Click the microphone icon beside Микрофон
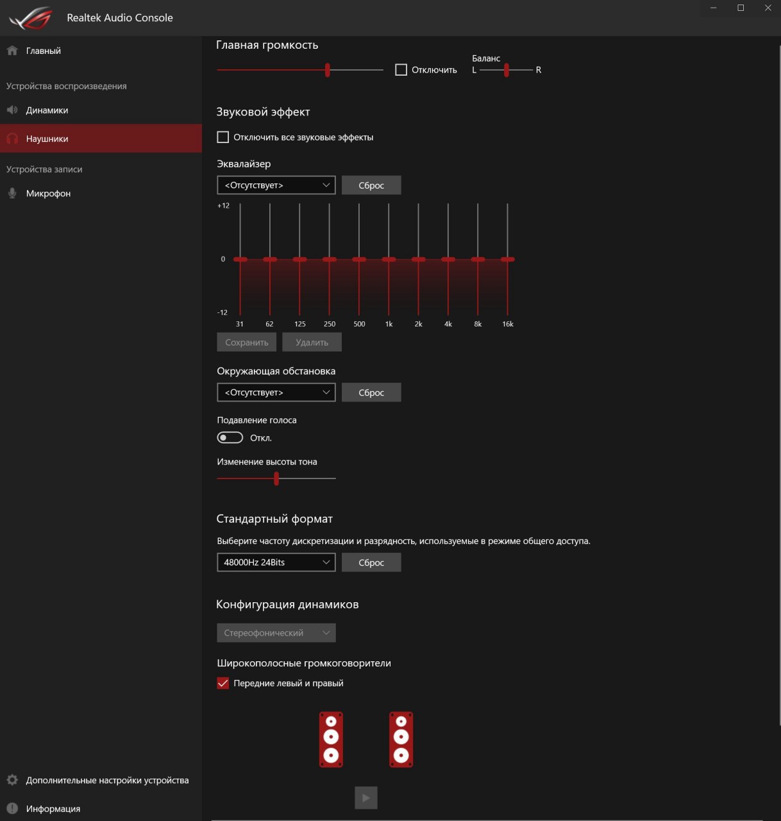This screenshot has width=781, height=821. (12, 193)
